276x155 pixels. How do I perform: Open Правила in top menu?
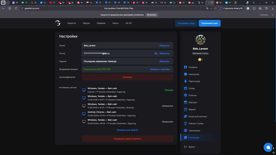[x=101, y=23]
